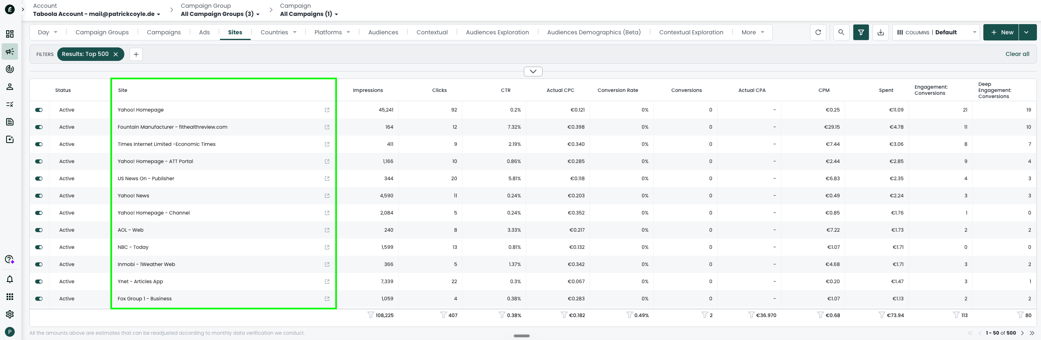Click the refresh data icon
1041x340 pixels.
pos(818,32)
